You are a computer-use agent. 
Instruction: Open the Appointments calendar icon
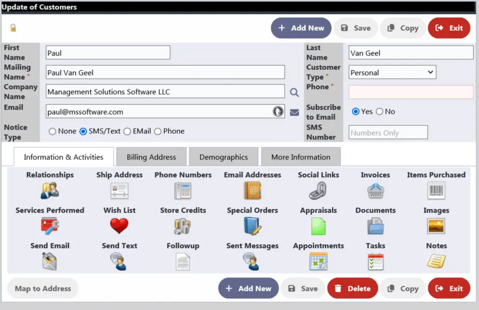point(318,262)
